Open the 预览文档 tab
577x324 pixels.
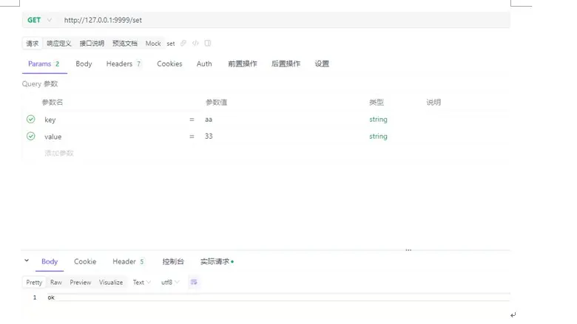(125, 44)
